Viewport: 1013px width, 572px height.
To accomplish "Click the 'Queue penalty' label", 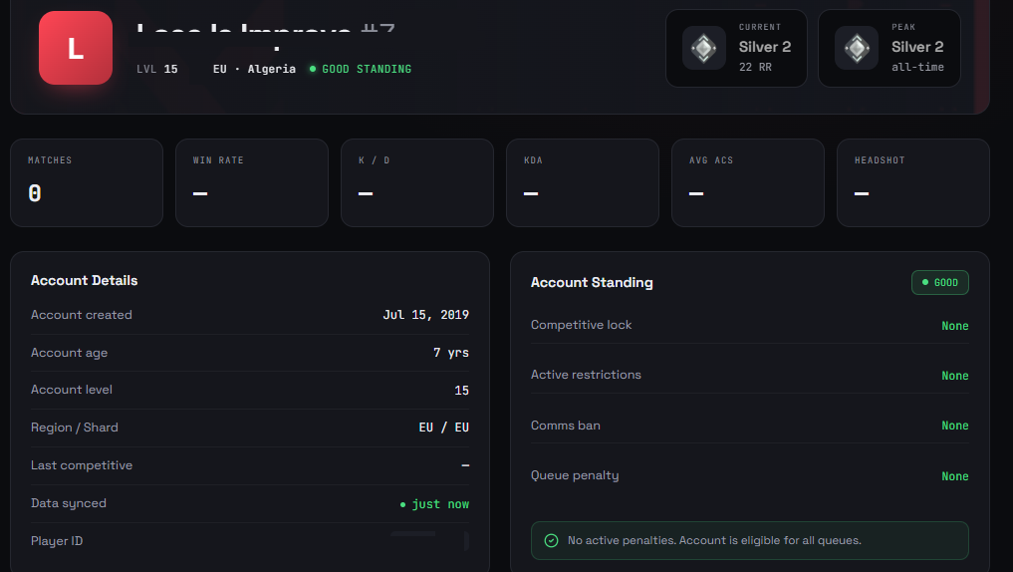I will click(575, 475).
